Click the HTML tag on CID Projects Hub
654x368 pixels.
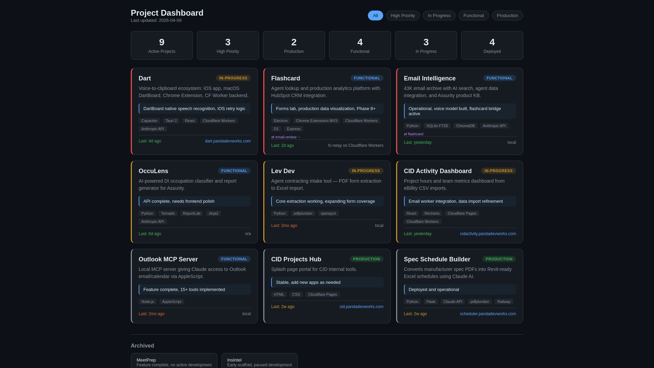point(279,294)
